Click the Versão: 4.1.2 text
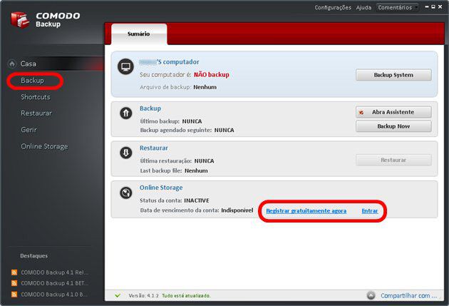Viewport: 449px width, 306px height. tap(143, 295)
